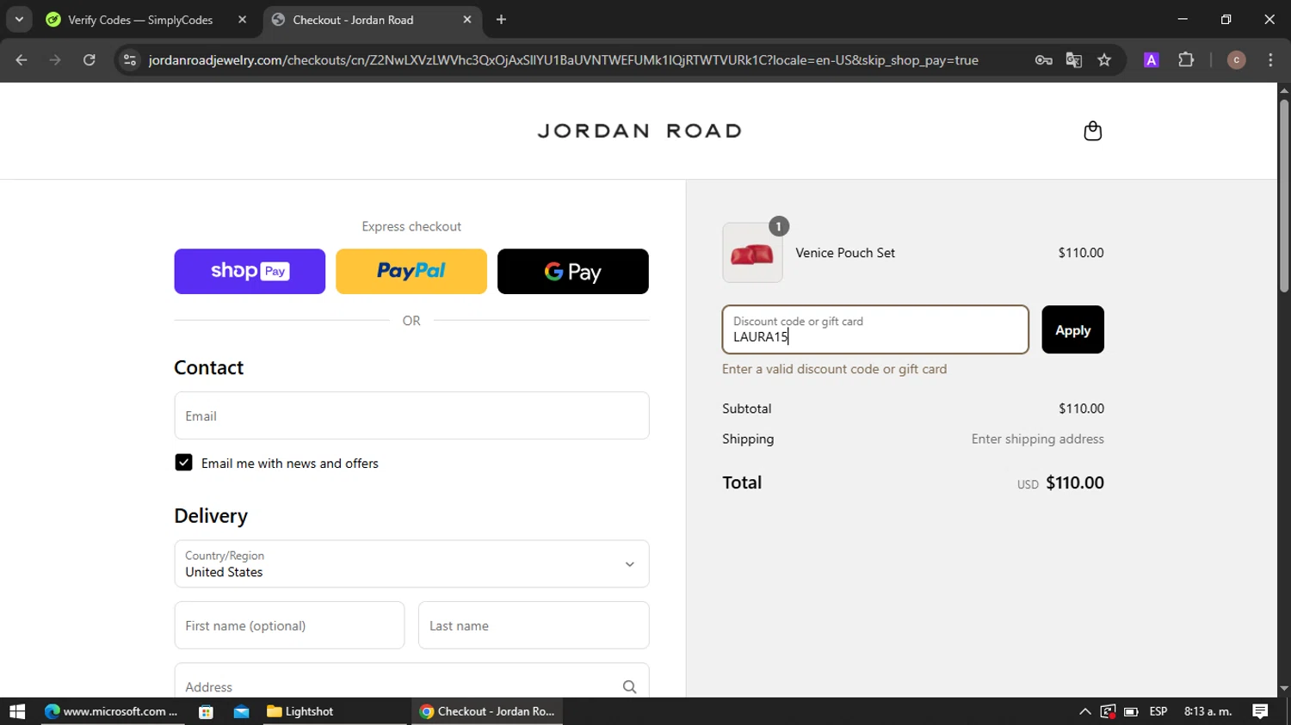Screen dimensions: 1291x725
Task: Open Chrome three-dot menu
Action: pyautogui.click(x=1270, y=60)
